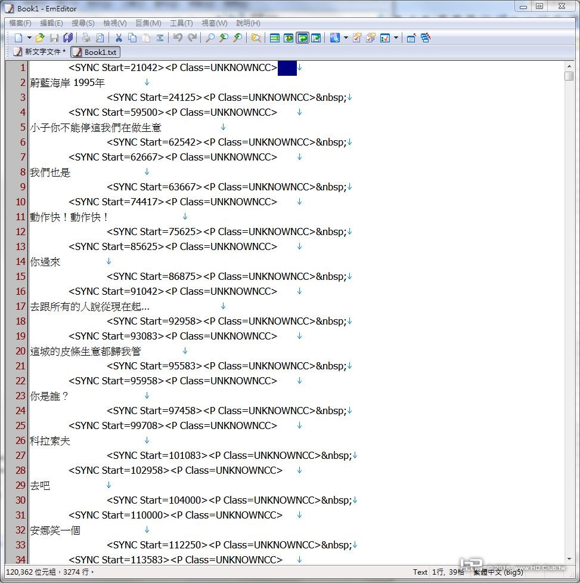Click the line 動作快！動作快！
The width and height of the screenshot is (580, 583).
[69, 217]
